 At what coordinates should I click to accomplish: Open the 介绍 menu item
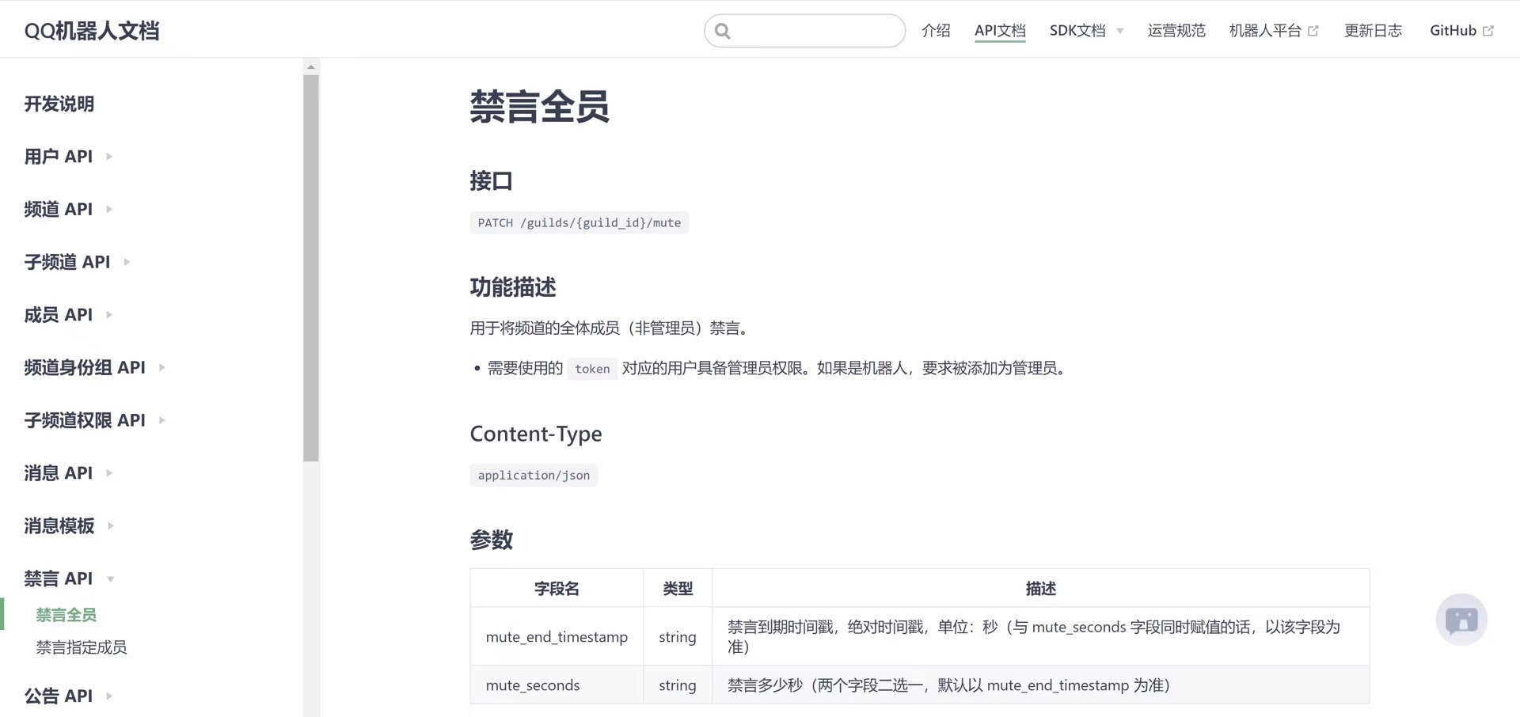pyautogui.click(x=936, y=30)
